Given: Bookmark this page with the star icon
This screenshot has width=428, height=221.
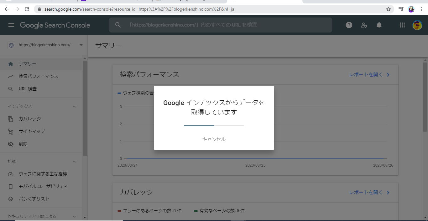Looking at the screenshot, I should (x=389, y=9).
